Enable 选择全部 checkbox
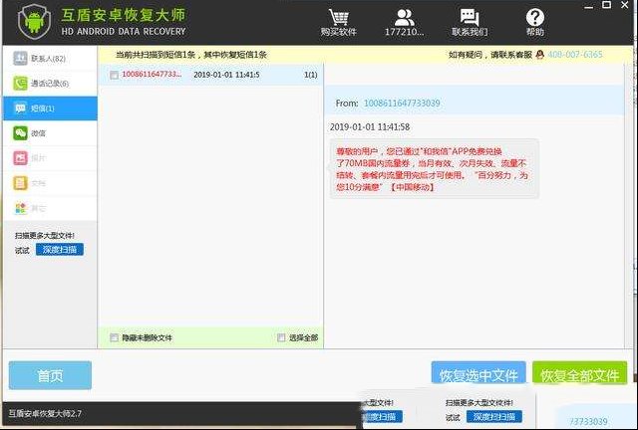Image resolution: width=638 pixels, height=430 pixels. pos(281,337)
